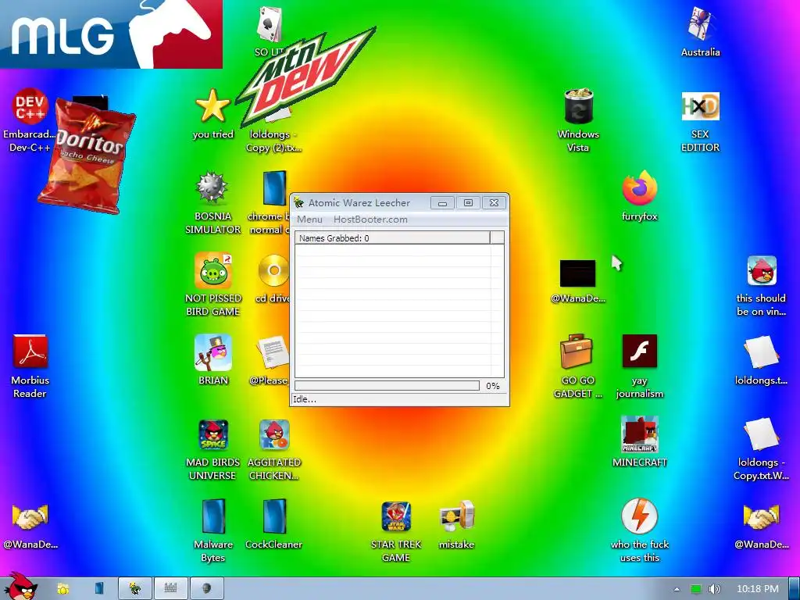The width and height of the screenshot is (800, 600).
Task: Select the loldongs.t... file icon
Action: 761,360
